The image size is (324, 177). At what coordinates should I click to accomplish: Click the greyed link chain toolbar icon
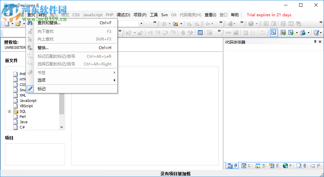[x=228, y=33]
